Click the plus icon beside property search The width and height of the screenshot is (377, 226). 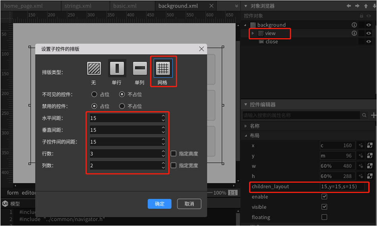(373, 115)
